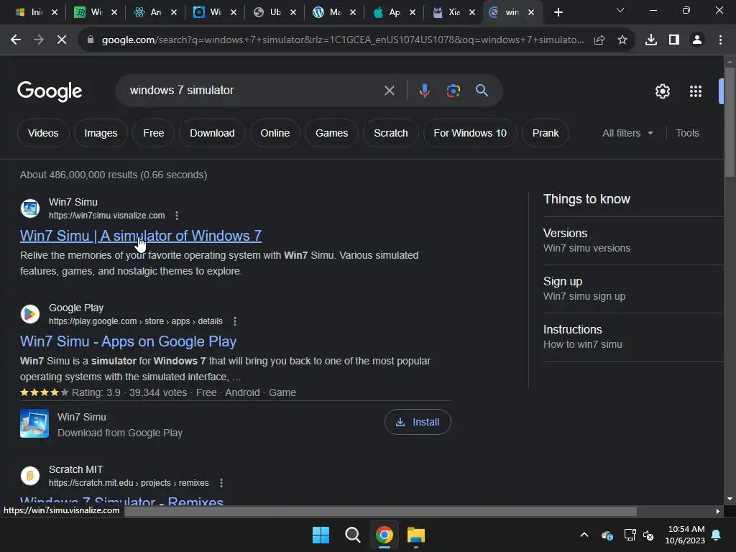
Task: Clear the search box text
Action: [389, 91]
